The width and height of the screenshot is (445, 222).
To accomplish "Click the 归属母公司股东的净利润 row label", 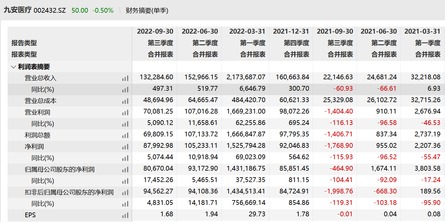I will 60,169.
